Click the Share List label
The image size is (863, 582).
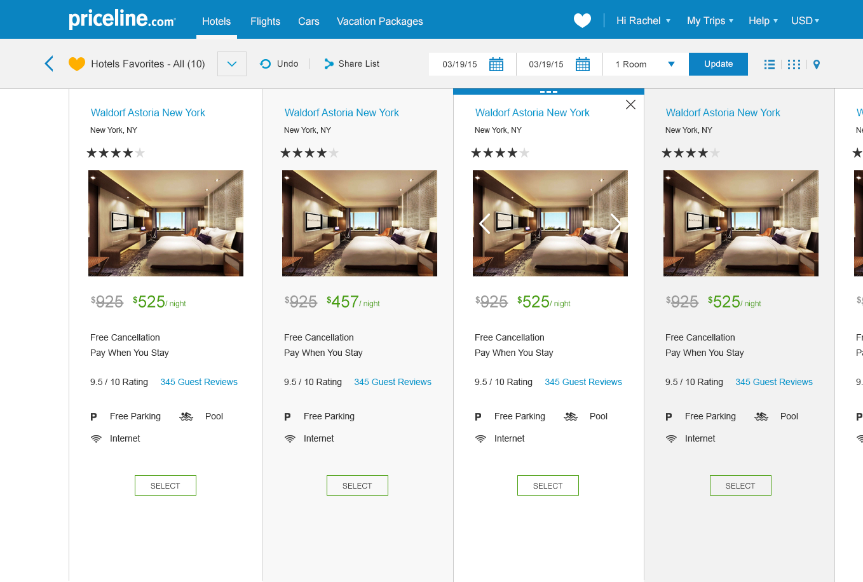(x=359, y=64)
